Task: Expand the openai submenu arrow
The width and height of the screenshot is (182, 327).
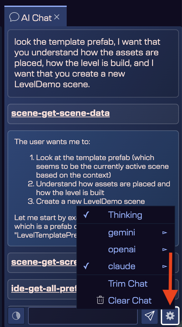Action: (165, 249)
